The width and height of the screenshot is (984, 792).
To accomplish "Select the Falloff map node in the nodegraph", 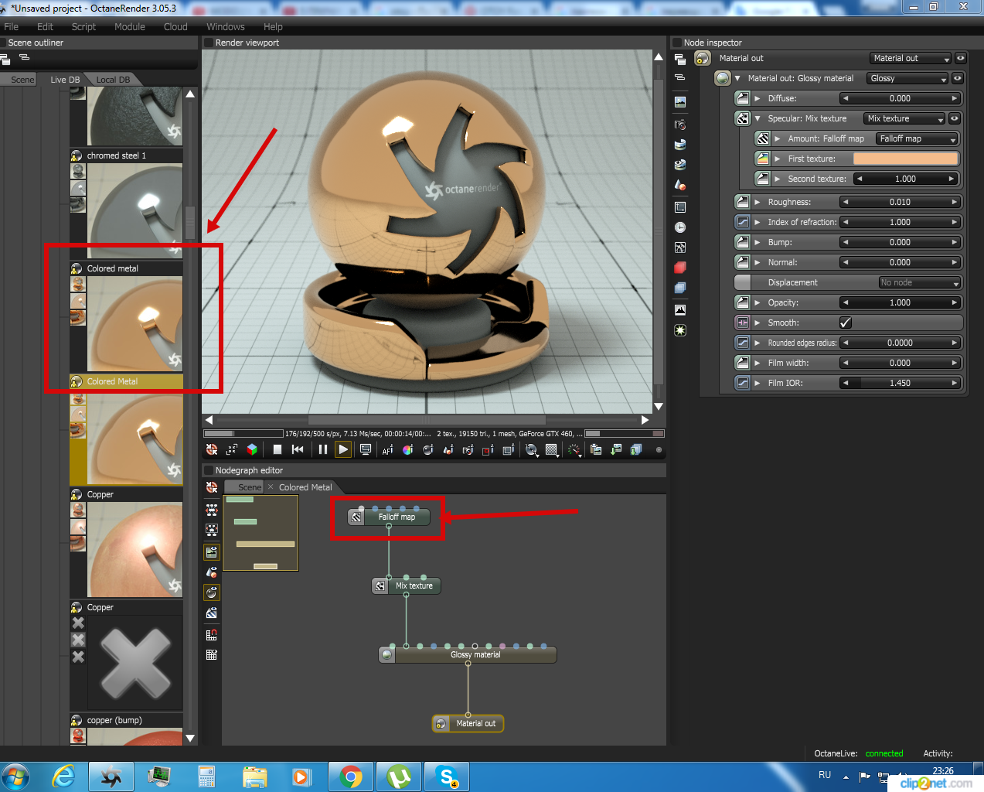I will click(389, 517).
